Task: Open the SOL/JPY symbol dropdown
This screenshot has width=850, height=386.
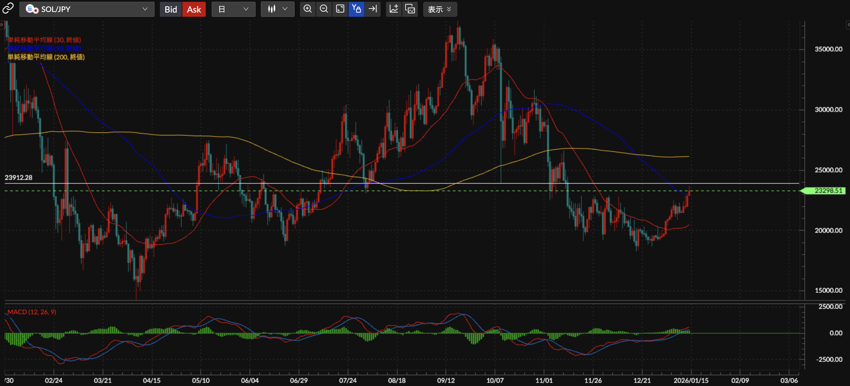Action: (x=87, y=9)
